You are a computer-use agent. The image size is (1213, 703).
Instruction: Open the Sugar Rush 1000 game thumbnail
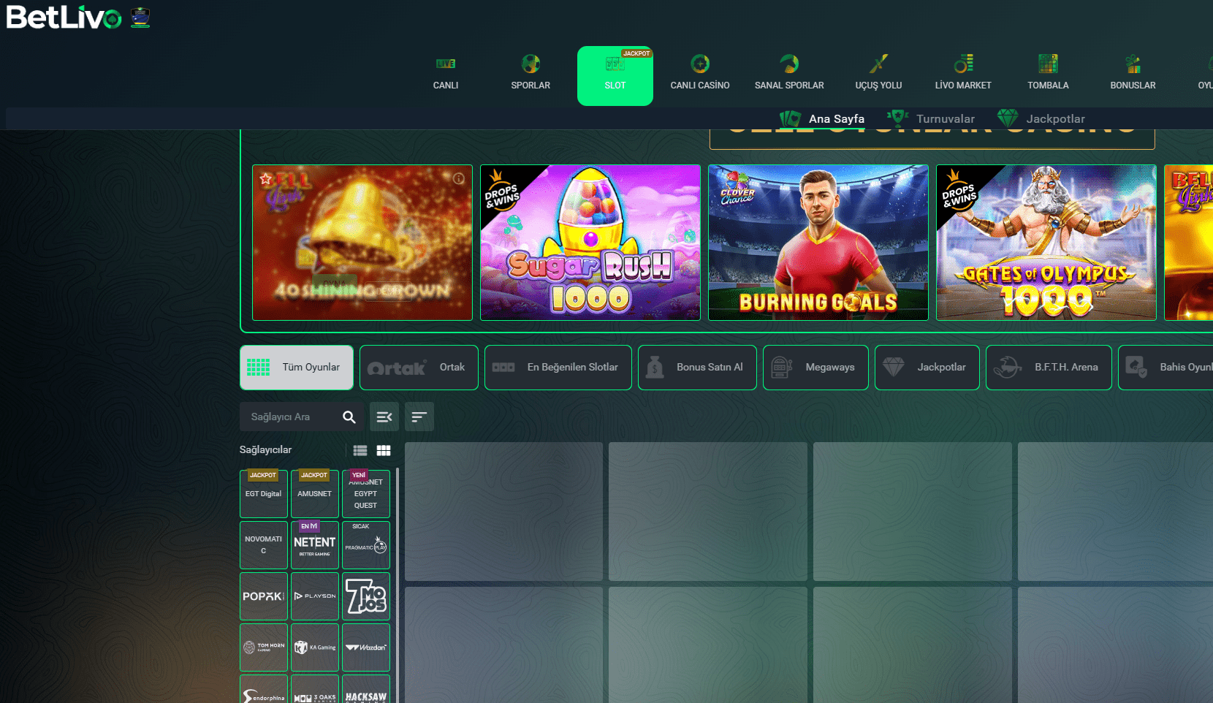(x=590, y=243)
